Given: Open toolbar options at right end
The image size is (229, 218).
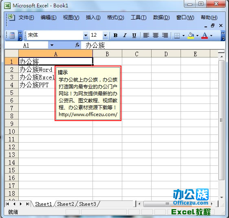Looking at the screenshot, I should click(x=223, y=35).
